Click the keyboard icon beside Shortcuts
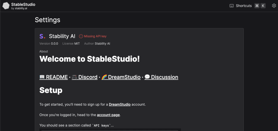Screen dimensions: 278x131 point(232,6)
